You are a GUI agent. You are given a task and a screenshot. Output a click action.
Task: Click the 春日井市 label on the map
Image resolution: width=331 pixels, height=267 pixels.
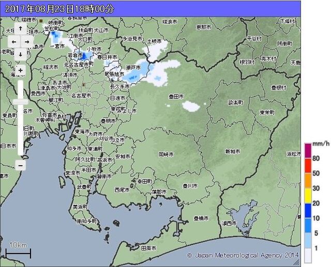pos(107,57)
